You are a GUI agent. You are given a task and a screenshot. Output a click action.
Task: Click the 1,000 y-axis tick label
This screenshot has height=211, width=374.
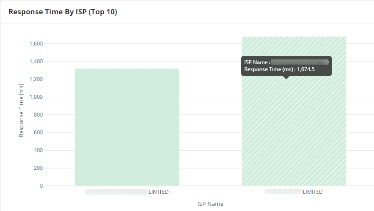click(36, 97)
